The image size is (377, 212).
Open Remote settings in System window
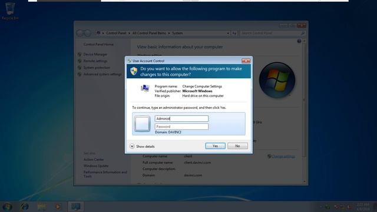(x=95, y=61)
